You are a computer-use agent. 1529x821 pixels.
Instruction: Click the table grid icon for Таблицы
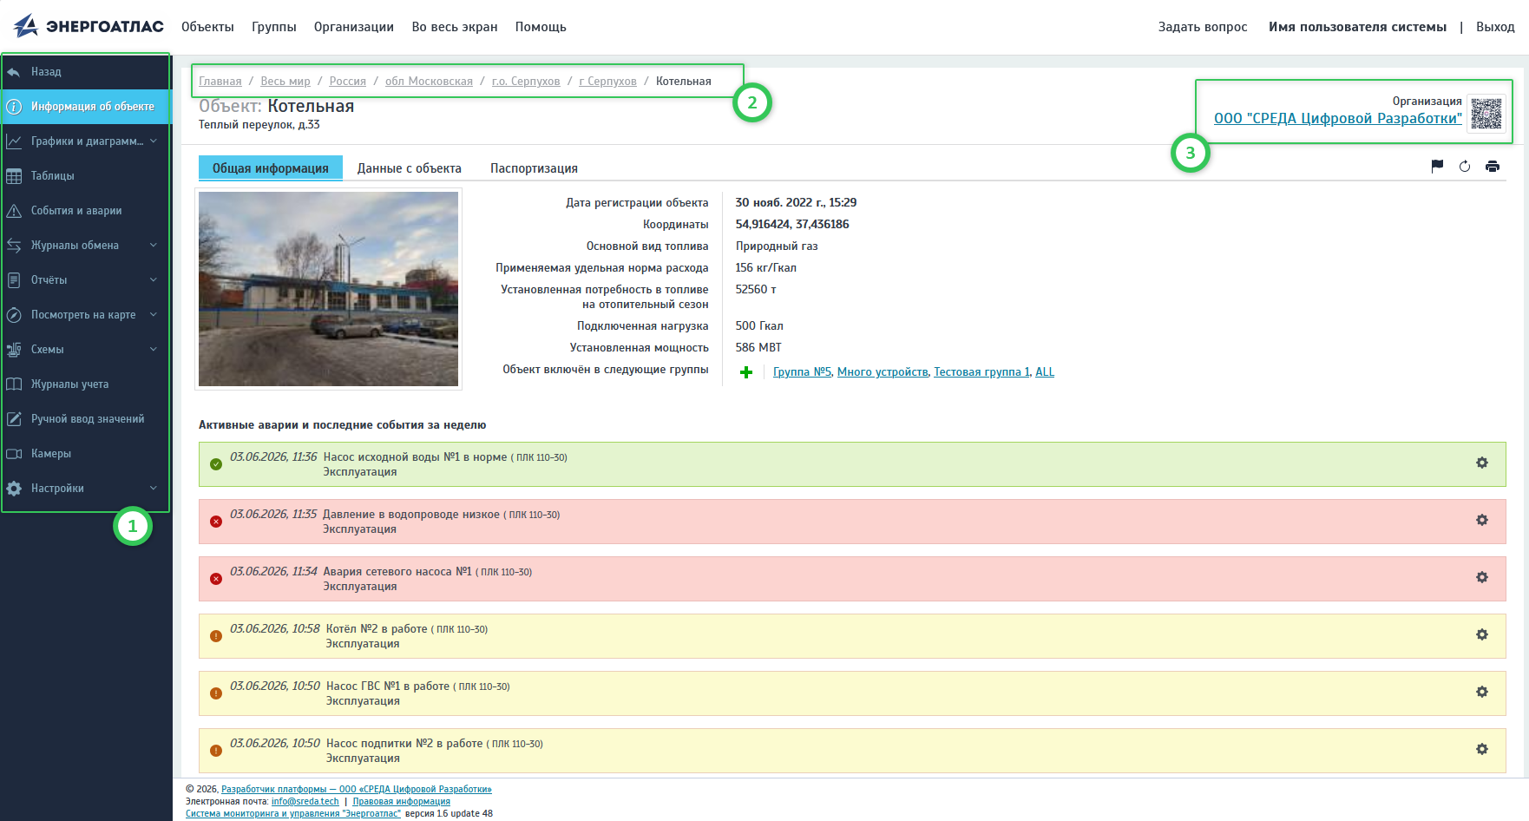coord(14,176)
